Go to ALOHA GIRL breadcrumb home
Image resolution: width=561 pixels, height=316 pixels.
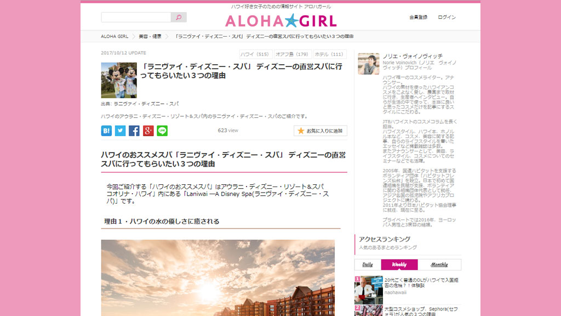pos(115,37)
